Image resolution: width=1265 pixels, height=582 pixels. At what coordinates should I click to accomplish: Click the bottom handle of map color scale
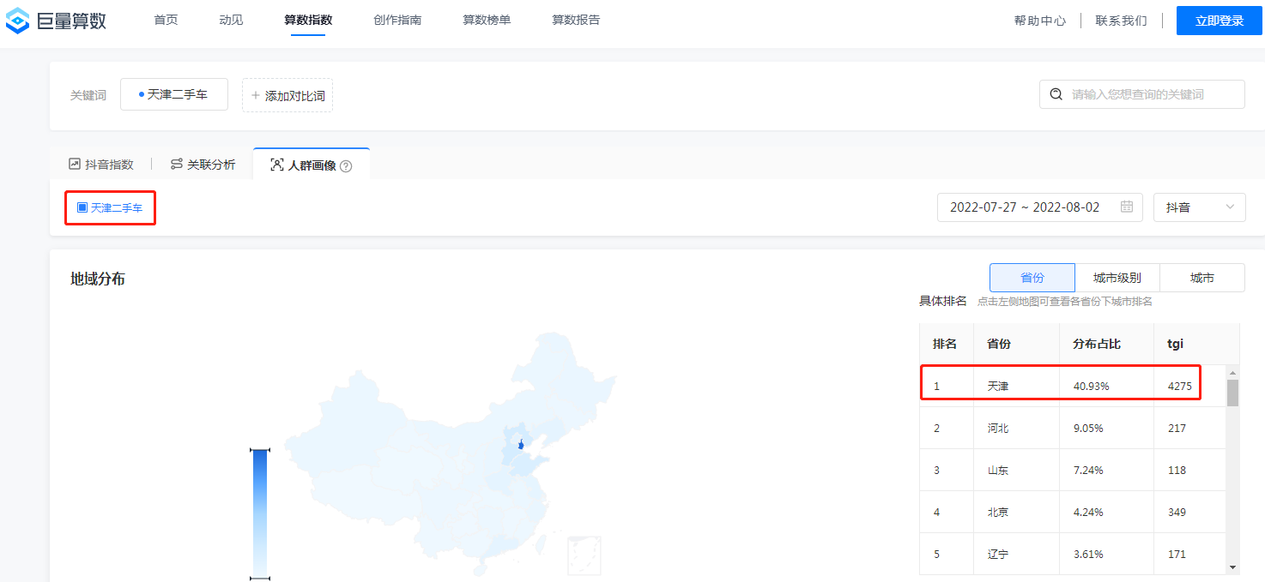point(260,579)
